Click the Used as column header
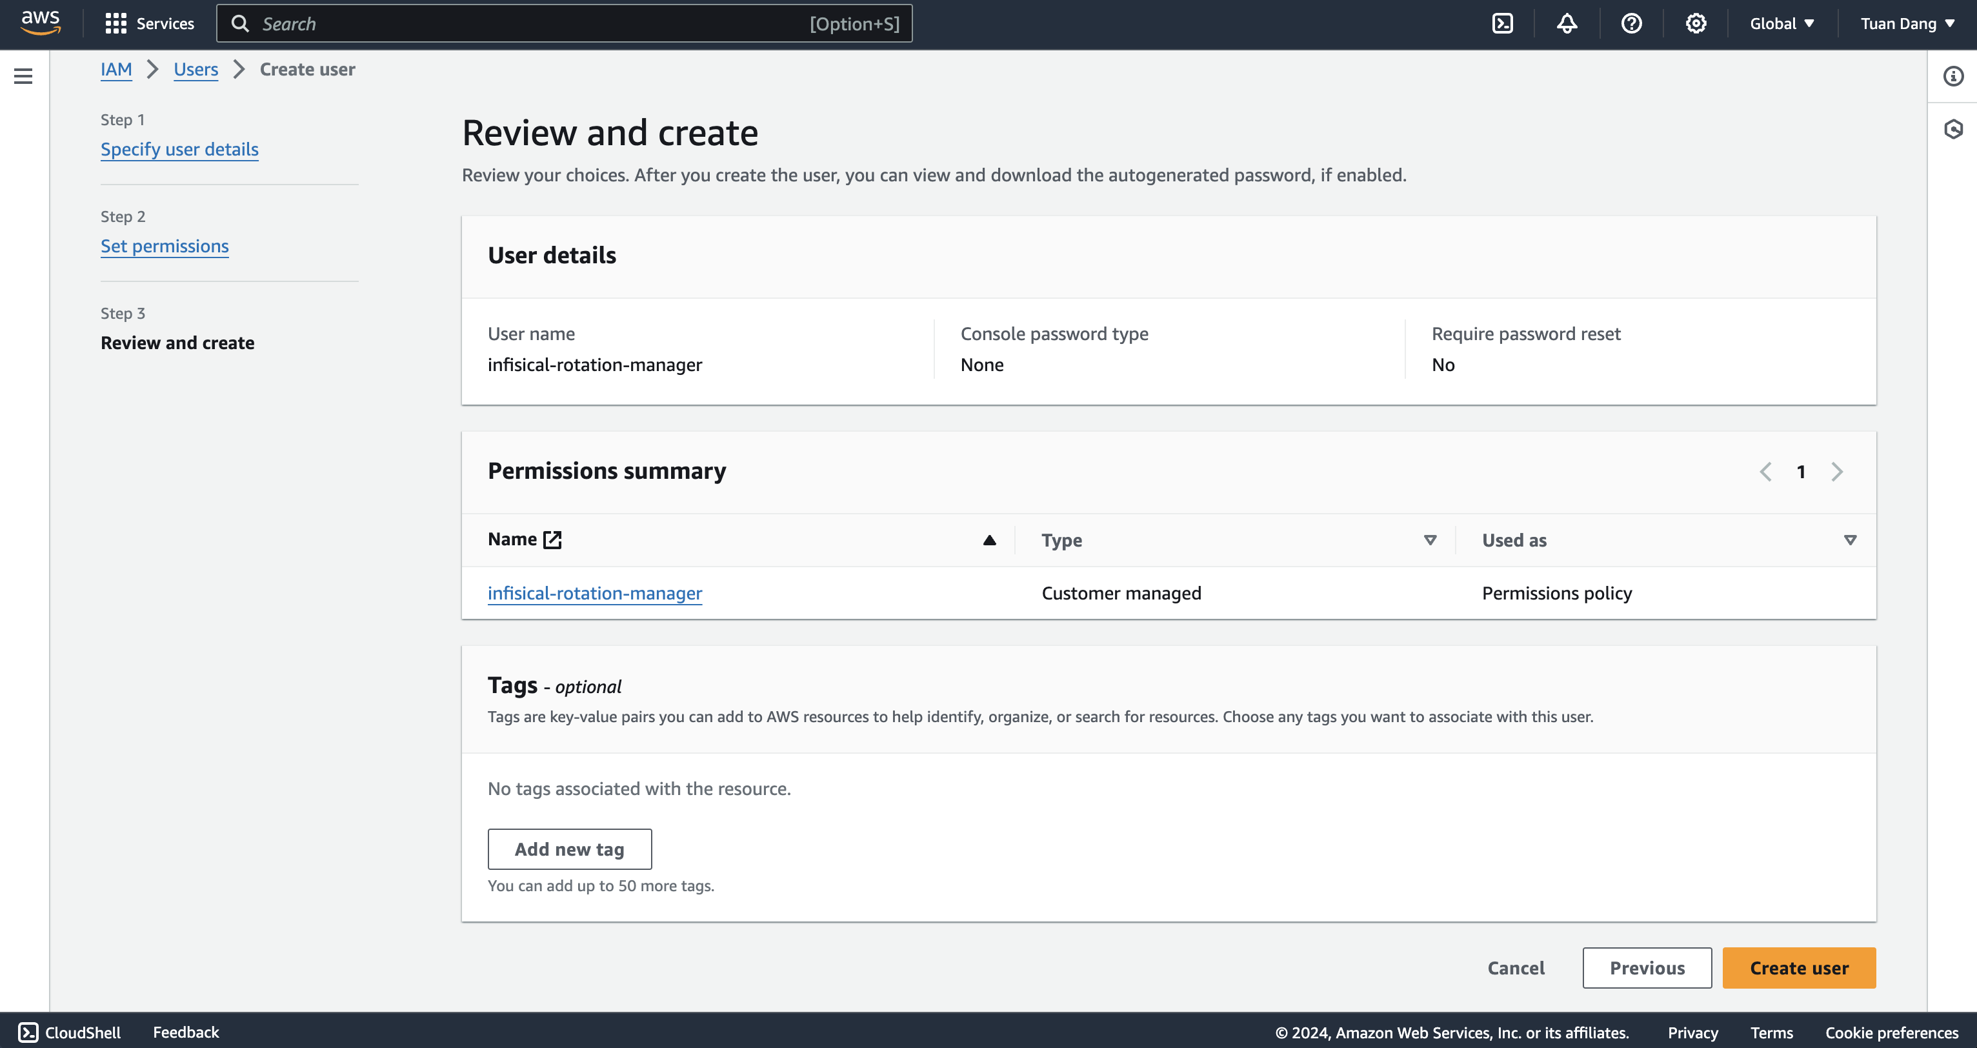The image size is (1977, 1048). pyautogui.click(x=1514, y=541)
